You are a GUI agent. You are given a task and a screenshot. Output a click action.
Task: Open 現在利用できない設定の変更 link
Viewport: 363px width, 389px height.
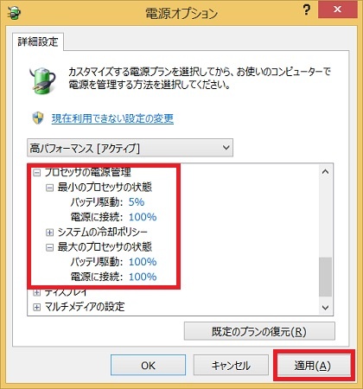112,118
